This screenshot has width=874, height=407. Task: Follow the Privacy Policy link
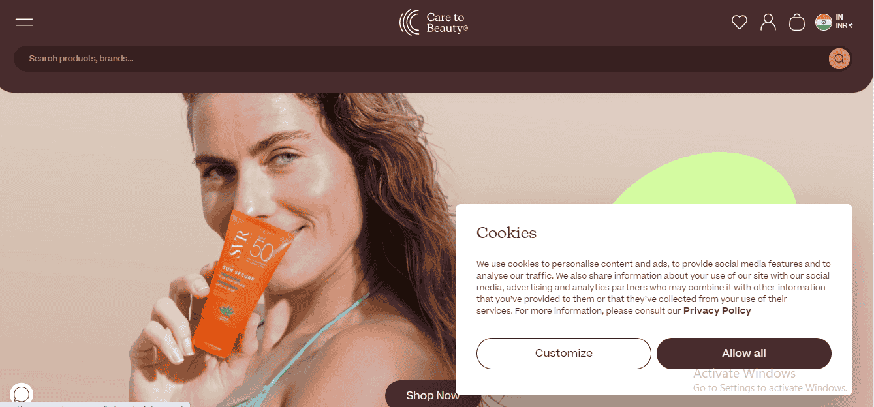[x=717, y=311]
